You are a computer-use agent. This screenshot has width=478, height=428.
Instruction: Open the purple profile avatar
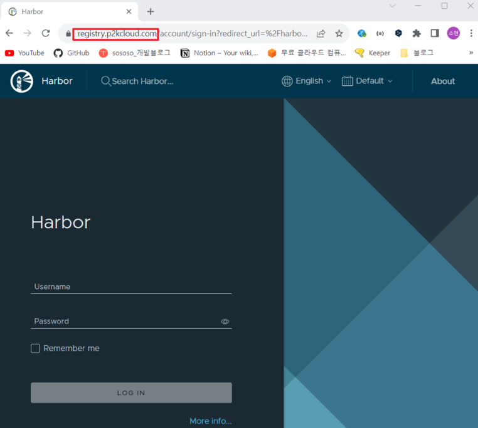coord(454,33)
